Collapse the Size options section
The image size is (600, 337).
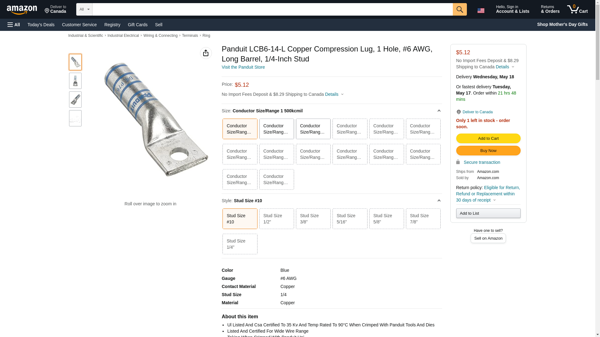[x=439, y=111]
